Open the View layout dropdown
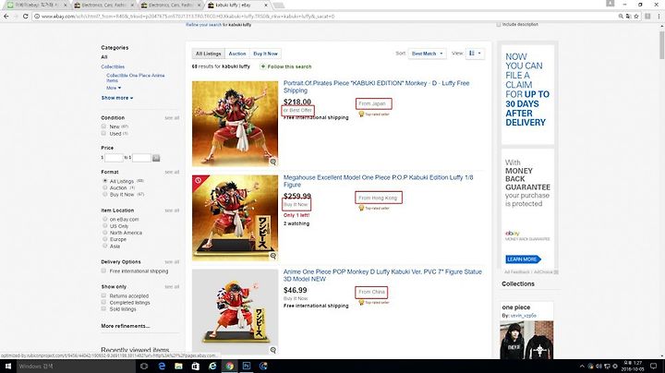This screenshot has width=665, height=373. click(x=475, y=54)
